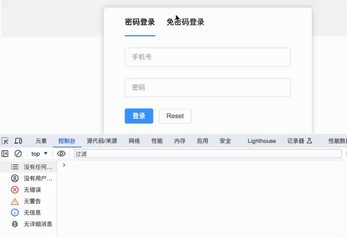Open the top context dropdown

[39, 154]
